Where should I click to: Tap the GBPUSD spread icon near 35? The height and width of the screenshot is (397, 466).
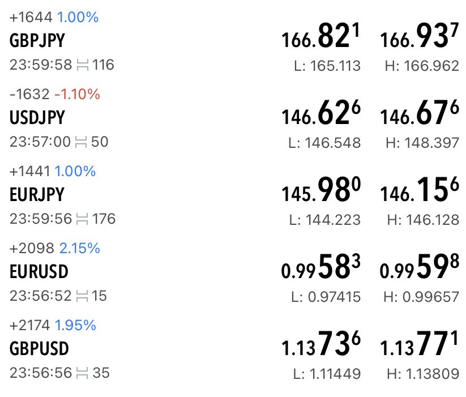(x=82, y=373)
